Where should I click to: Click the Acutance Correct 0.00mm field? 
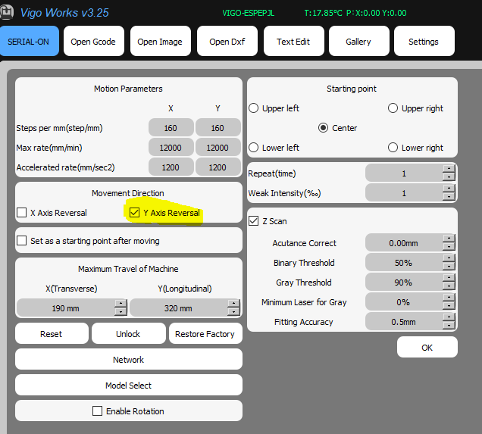[x=404, y=242]
